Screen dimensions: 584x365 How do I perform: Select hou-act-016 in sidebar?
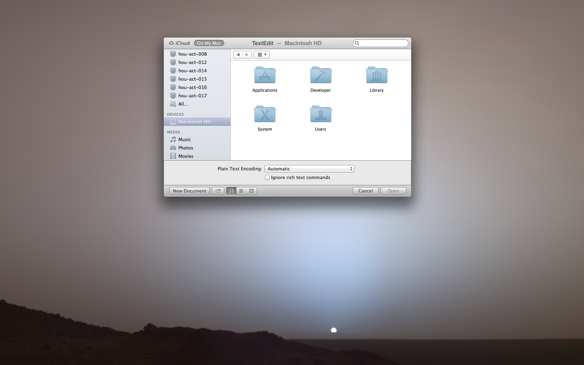point(197,87)
